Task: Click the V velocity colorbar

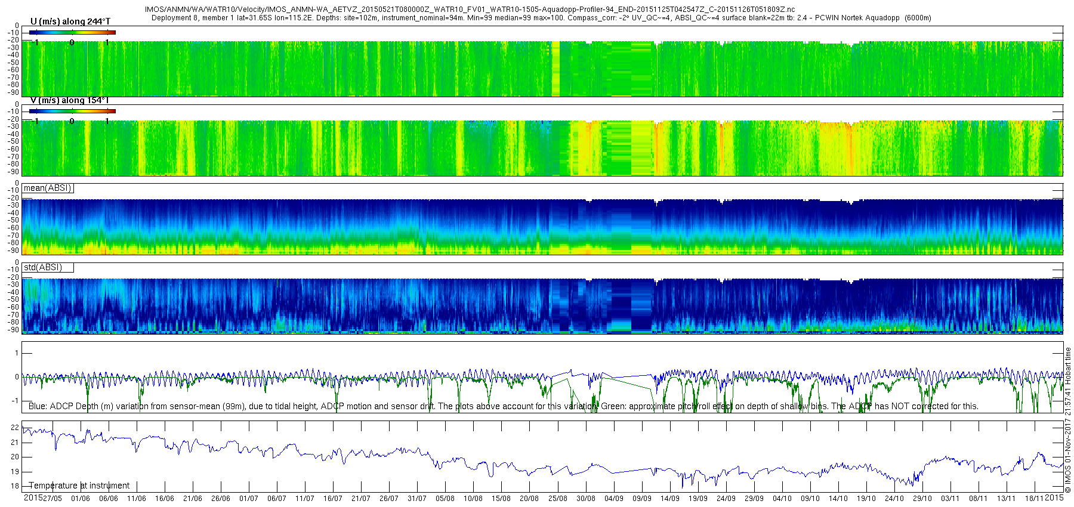Action: point(72,111)
